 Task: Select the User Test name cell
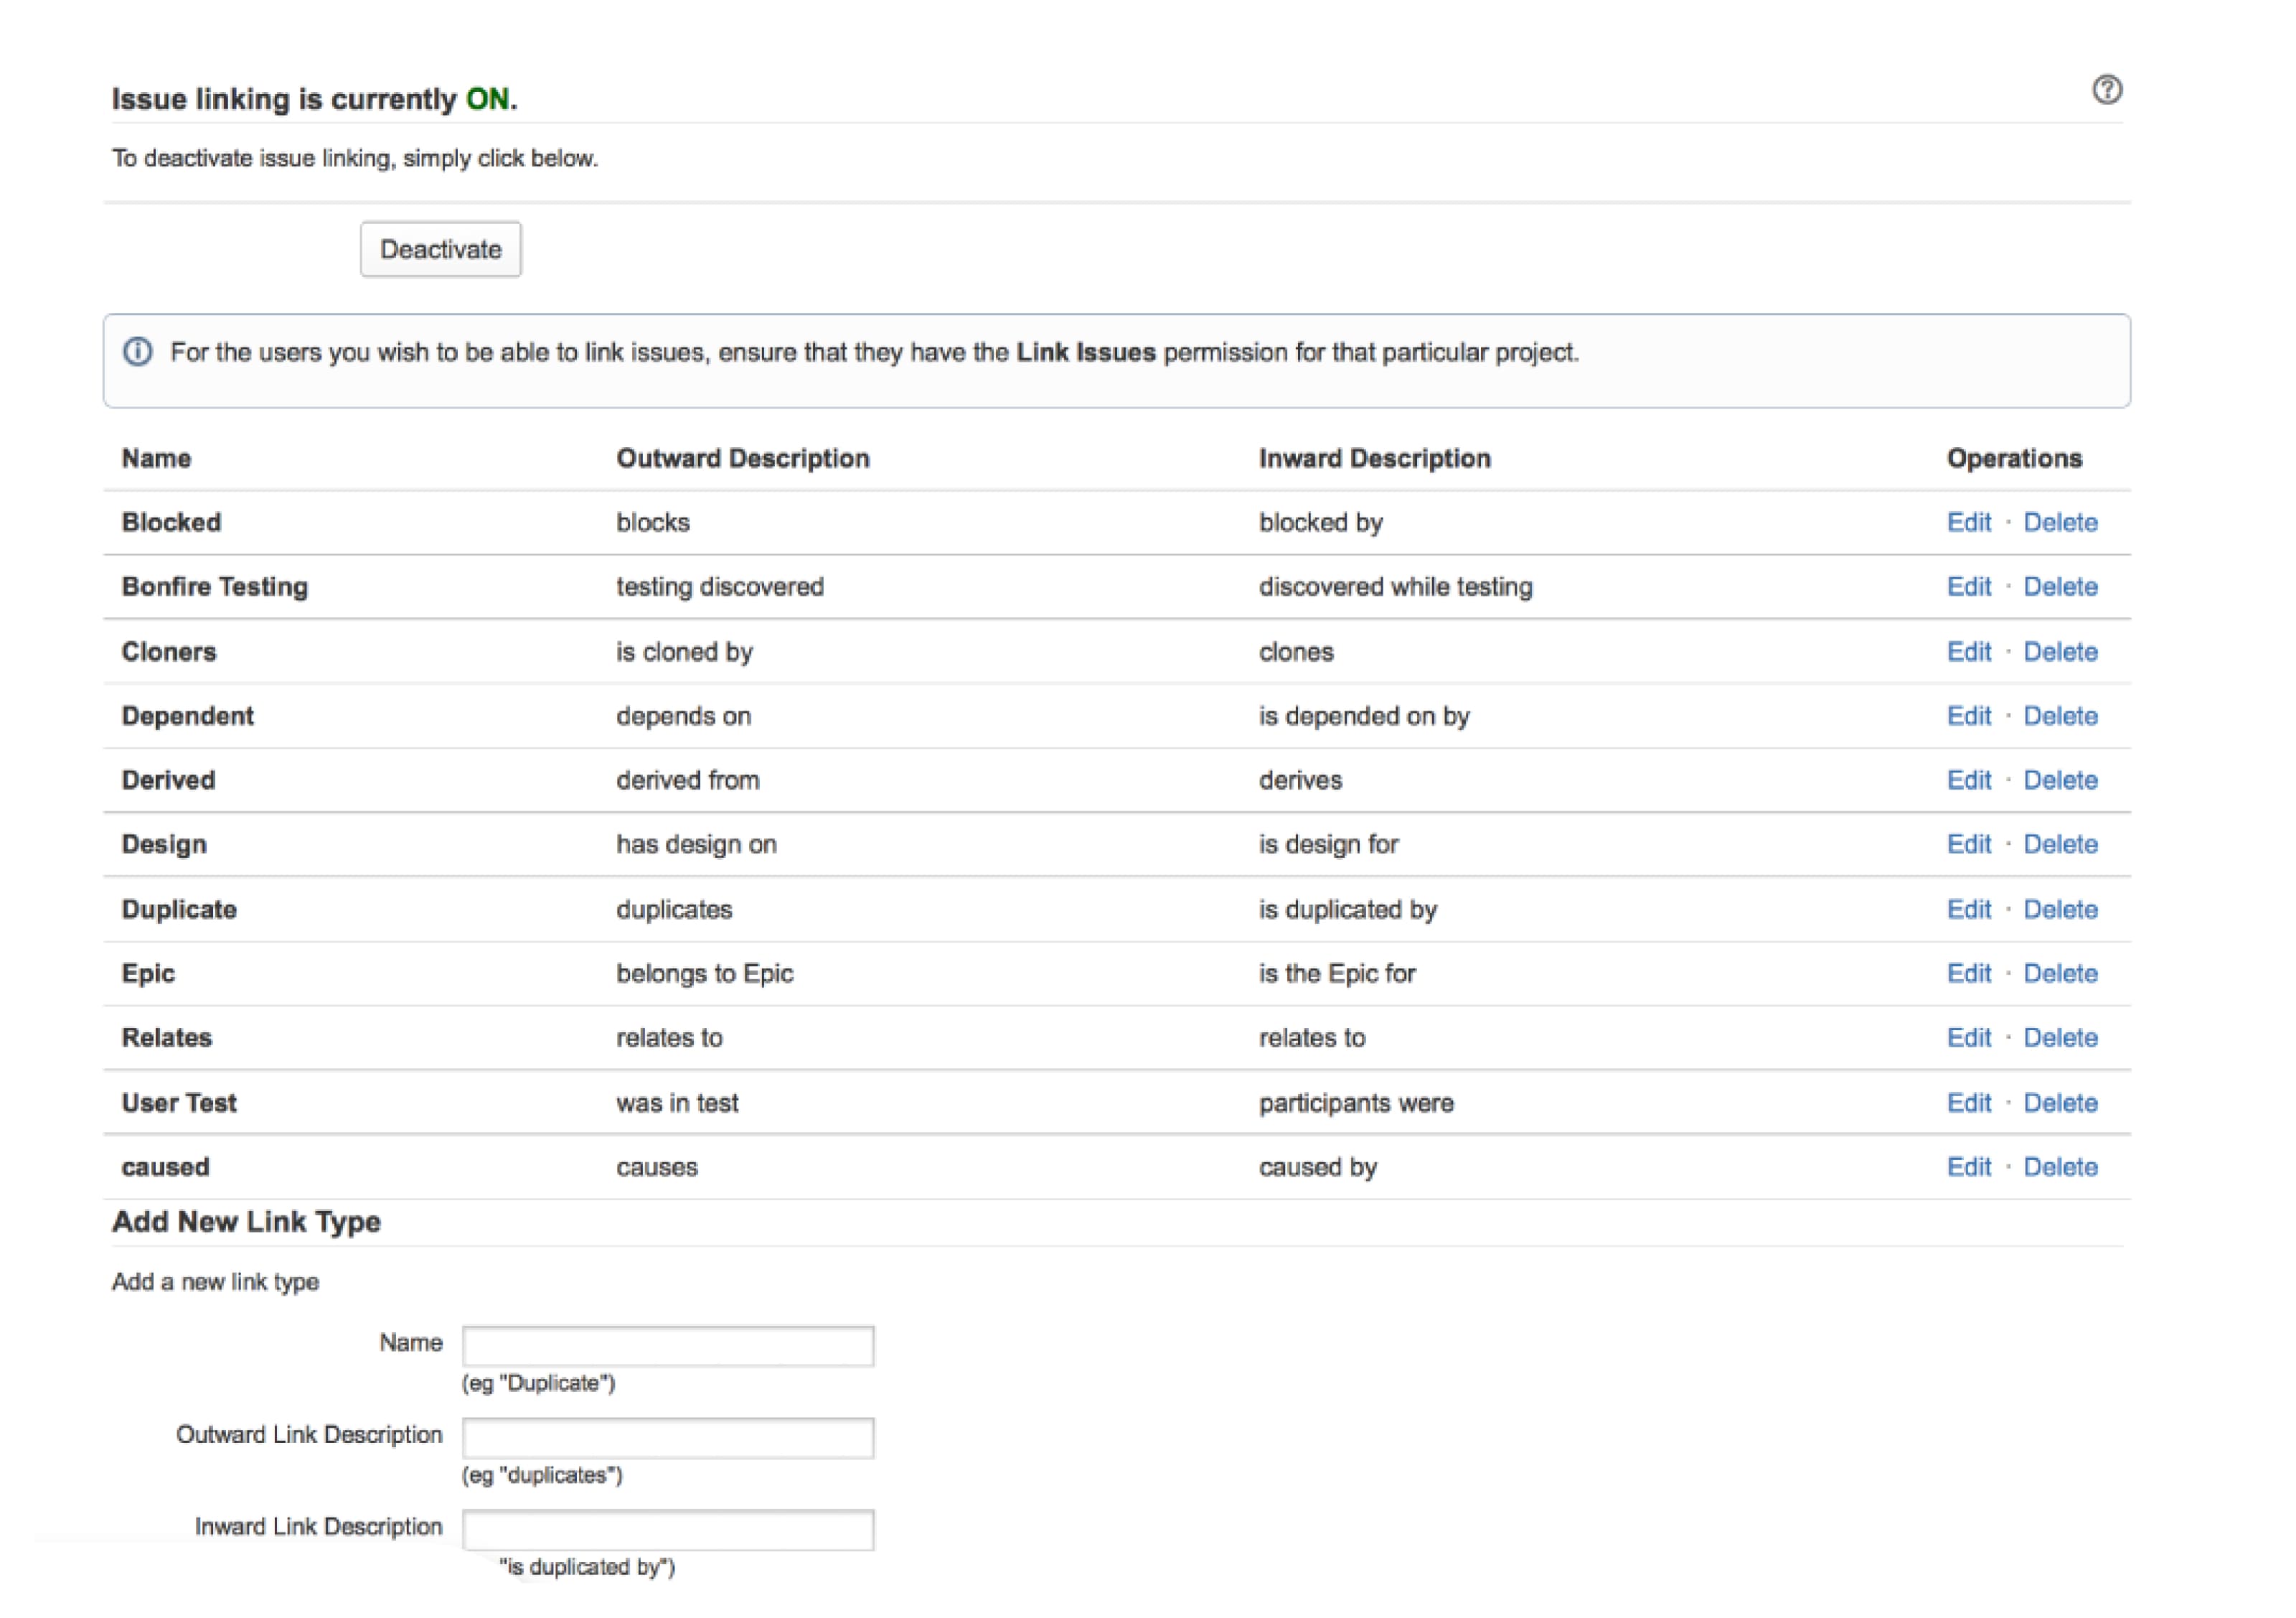coord(178,1103)
